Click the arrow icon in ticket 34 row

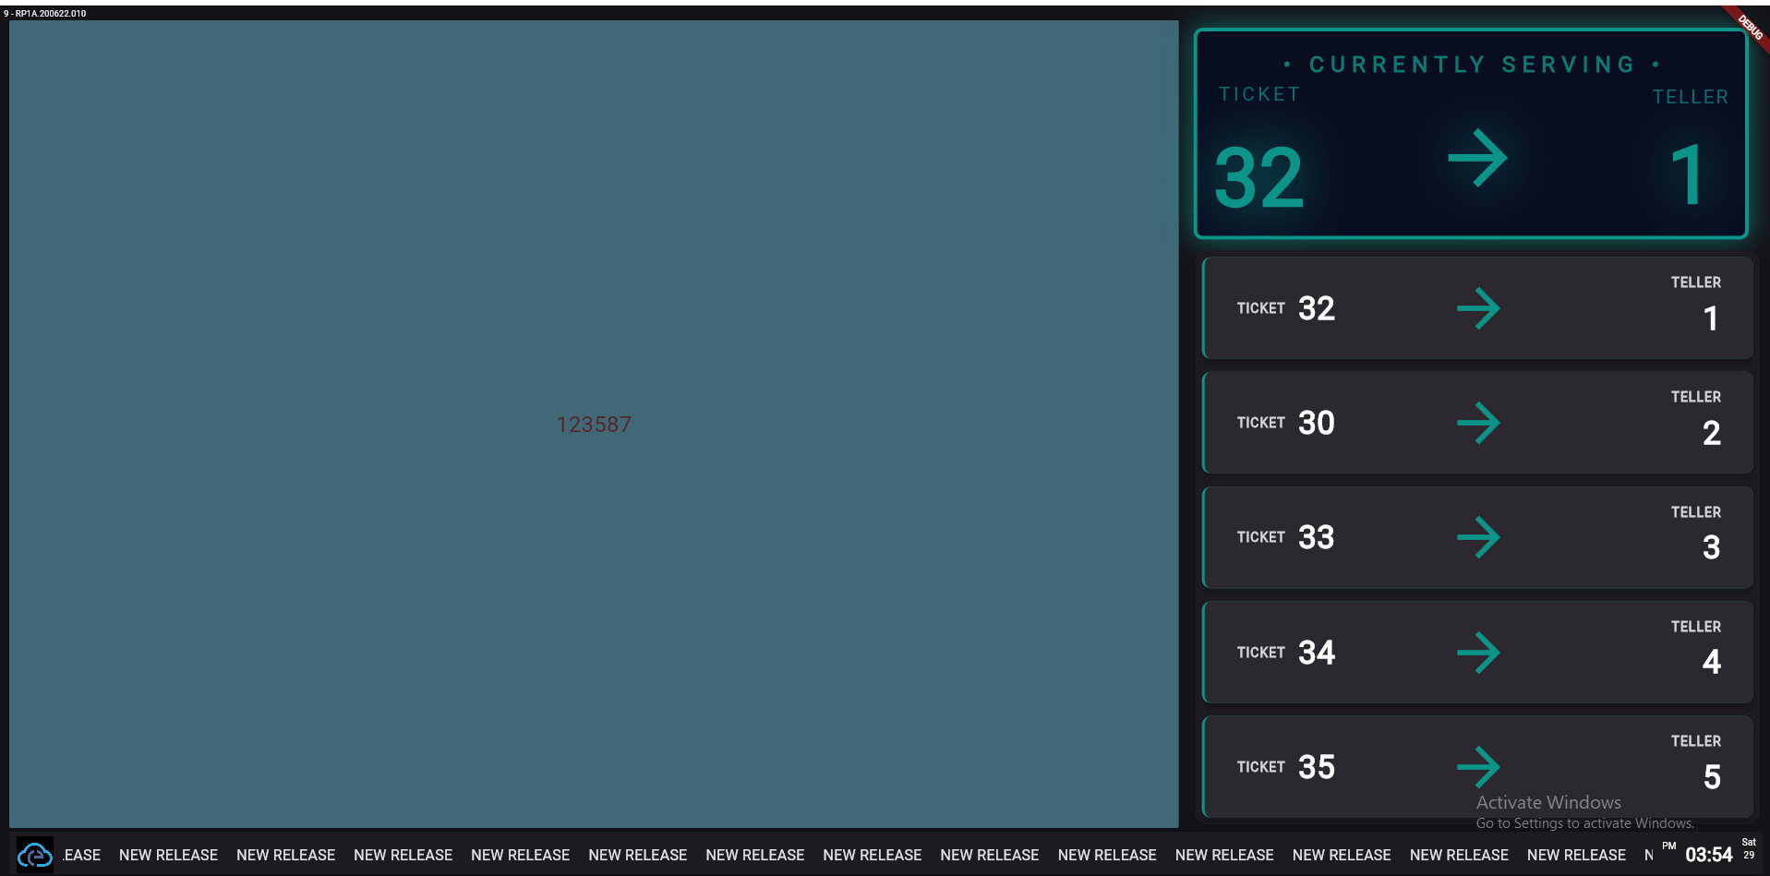tap(1478, 653)
